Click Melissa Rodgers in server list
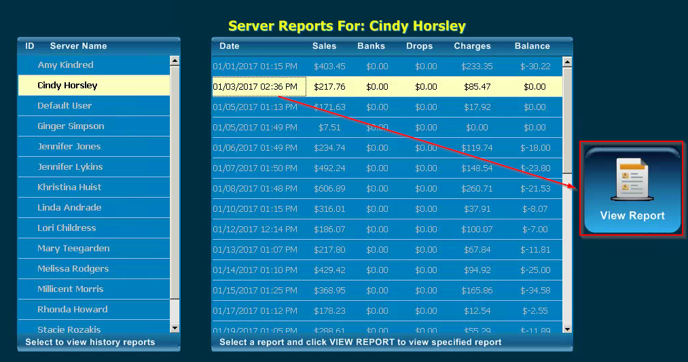This screenshot has height=362, width=688. coord(94,268)
